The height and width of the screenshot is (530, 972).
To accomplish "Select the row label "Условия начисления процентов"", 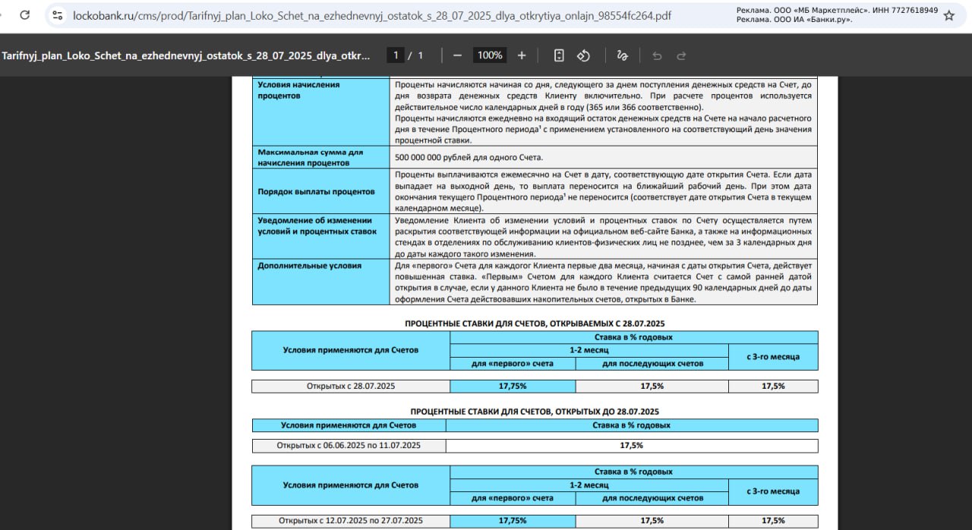I will click(298, 90).
